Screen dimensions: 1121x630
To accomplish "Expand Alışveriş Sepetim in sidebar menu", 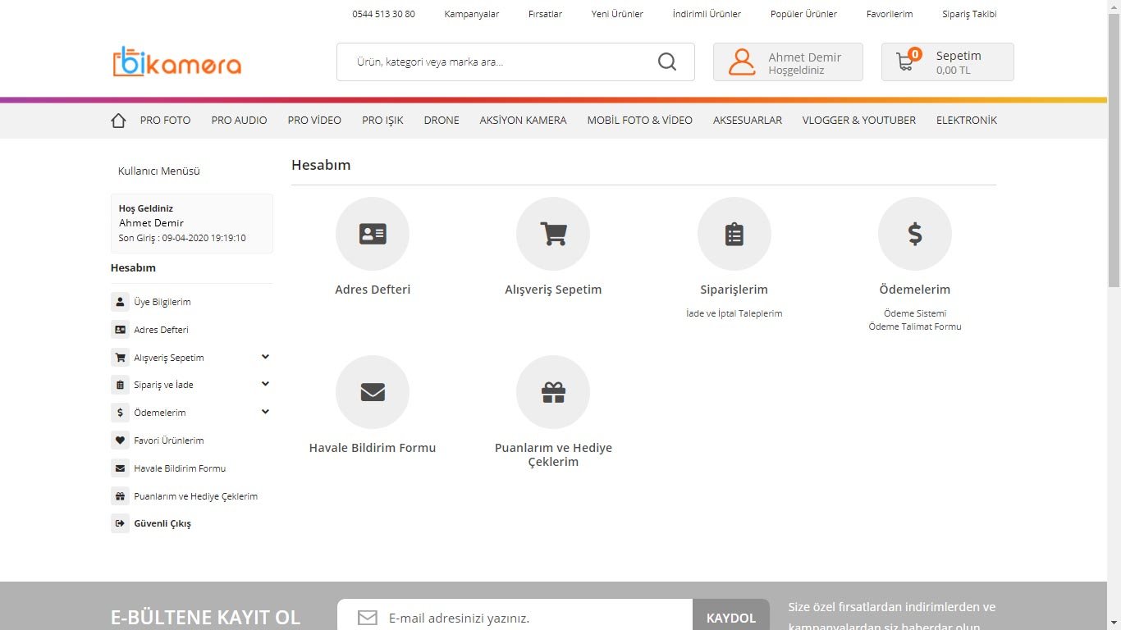I will coord(265,357).
